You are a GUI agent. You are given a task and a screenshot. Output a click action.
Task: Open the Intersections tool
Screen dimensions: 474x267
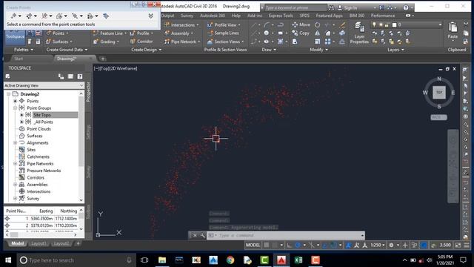click(181, 24)
